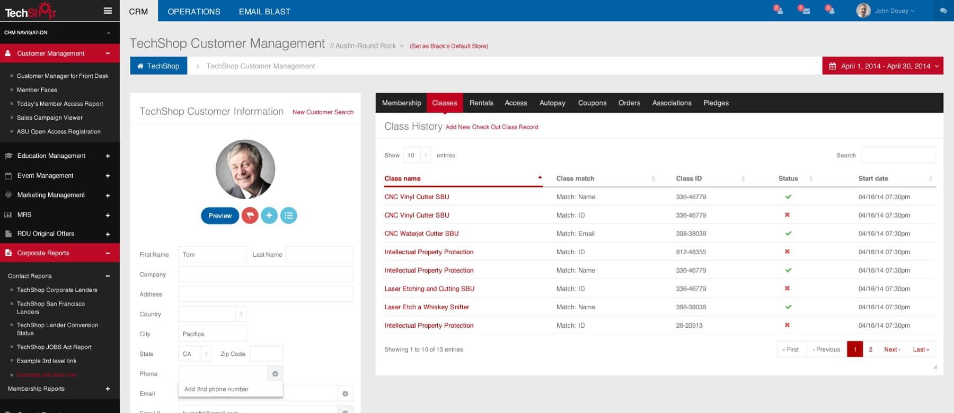The width and height of the screenshot is (954, 413).
Task: Click the Last pagination button
Action: click(921, 349)
